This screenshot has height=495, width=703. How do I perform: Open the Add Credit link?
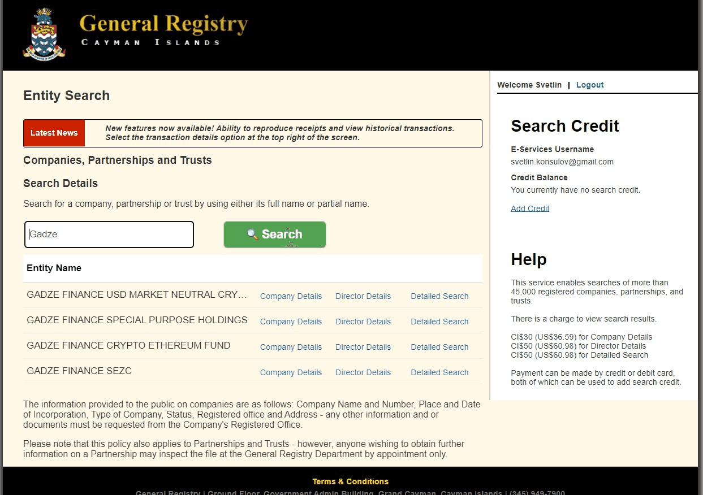pos(530,209)
